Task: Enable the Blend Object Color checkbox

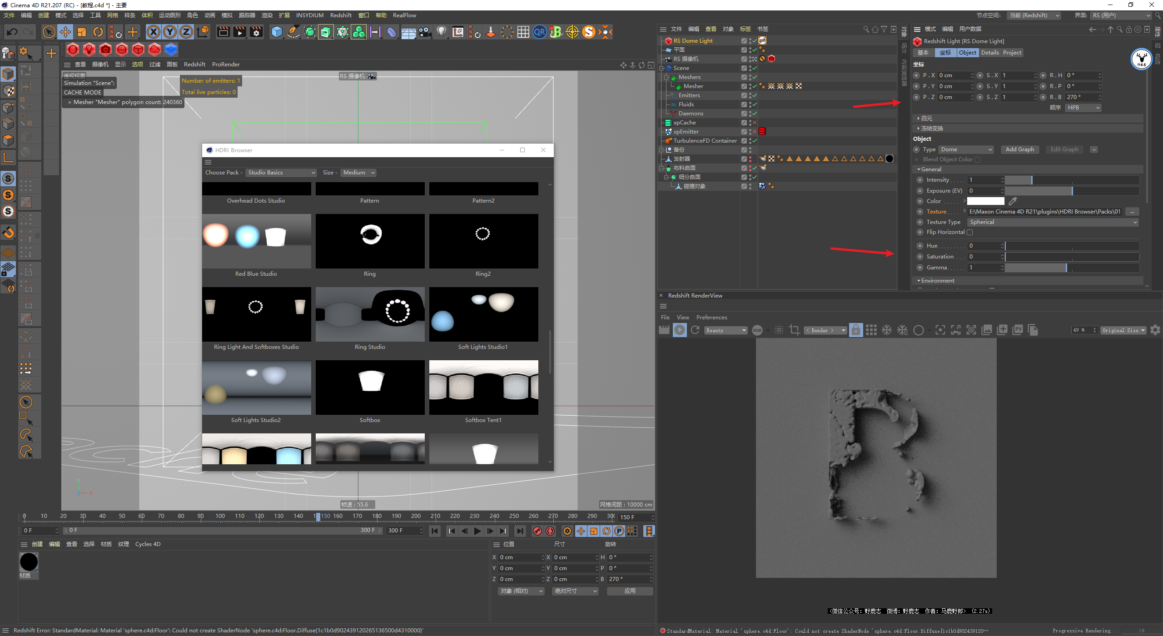Action: [x=978, y=160]
